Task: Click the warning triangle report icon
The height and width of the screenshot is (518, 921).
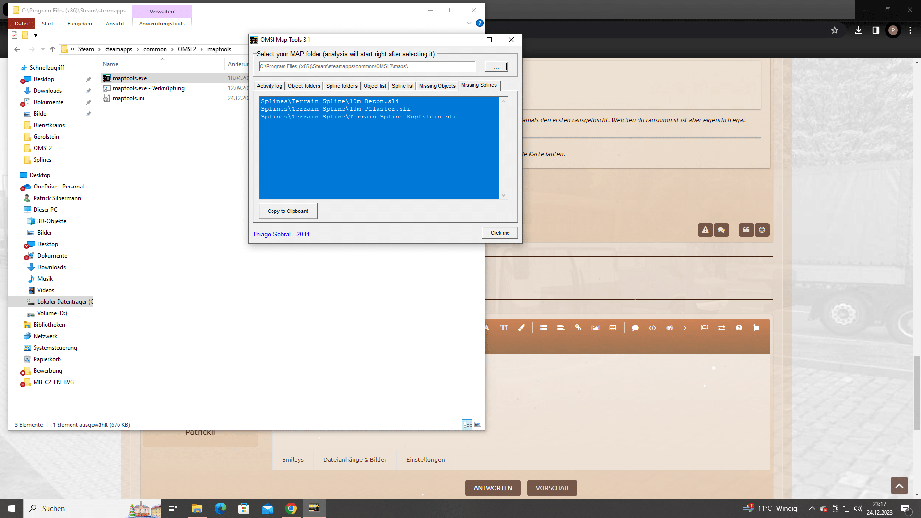Action: (x=705, y=230)
